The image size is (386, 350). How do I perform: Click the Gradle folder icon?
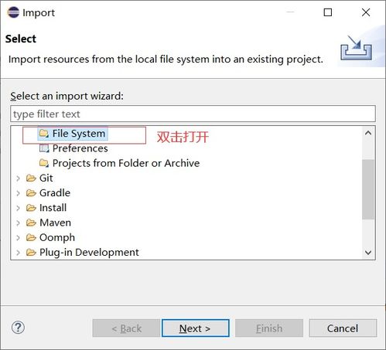31,193
